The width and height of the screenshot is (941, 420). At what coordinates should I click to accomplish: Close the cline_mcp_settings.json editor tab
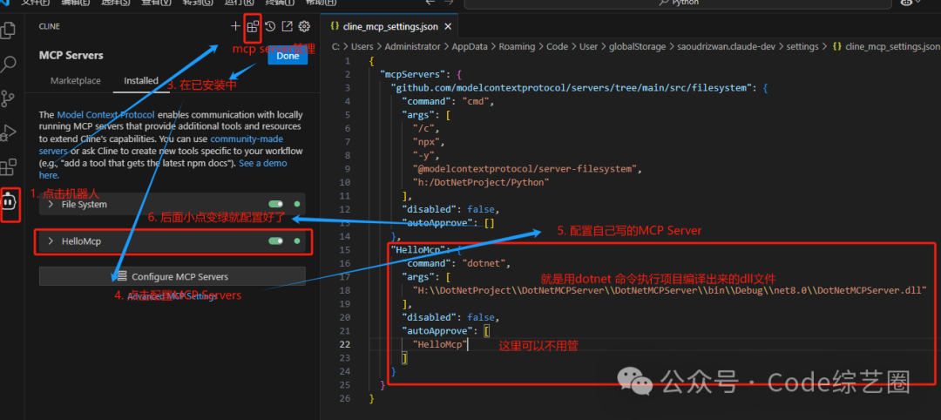(448, 26)
